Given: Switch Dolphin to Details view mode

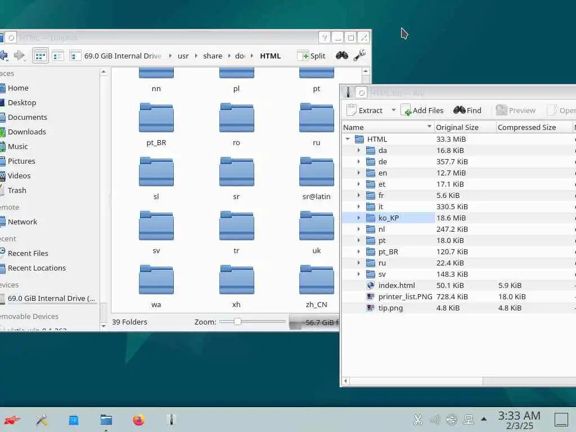Looking at the screenshot, I should [x=75, y=56].
